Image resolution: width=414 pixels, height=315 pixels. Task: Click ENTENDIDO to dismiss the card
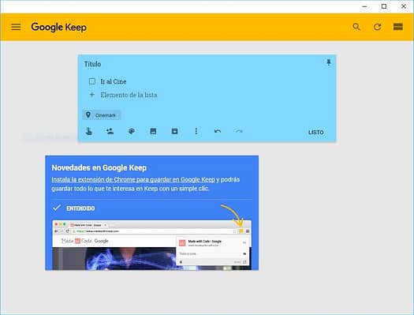(74, 208)
